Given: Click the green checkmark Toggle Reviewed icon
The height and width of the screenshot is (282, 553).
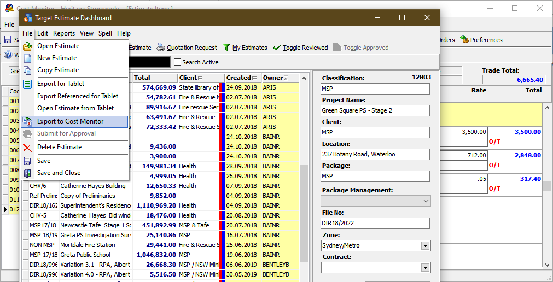Looking at the screenshot, I should (277, 48).
